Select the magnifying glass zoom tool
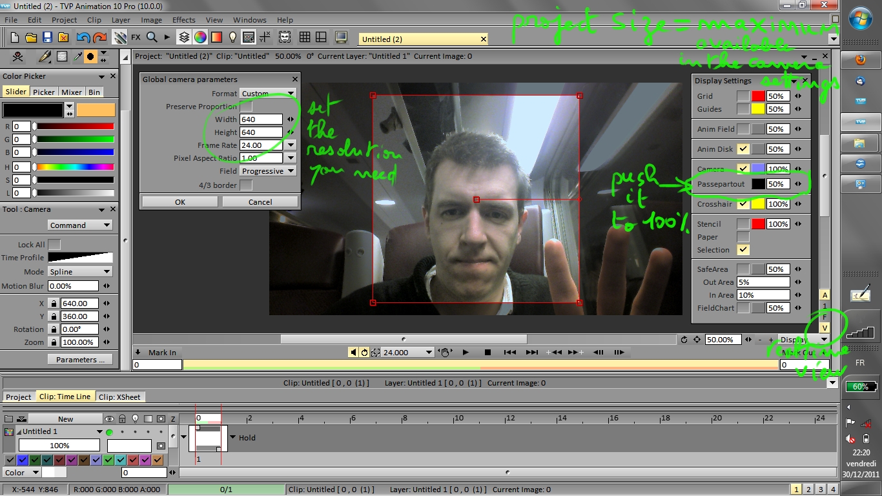882x496 pixels. [x=152, y=37]
